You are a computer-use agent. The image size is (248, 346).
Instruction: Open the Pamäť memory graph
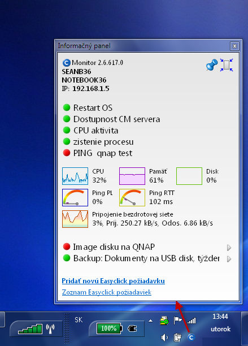click(132, 176)
